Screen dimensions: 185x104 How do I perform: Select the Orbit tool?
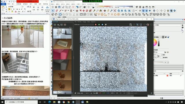point(105,11)
